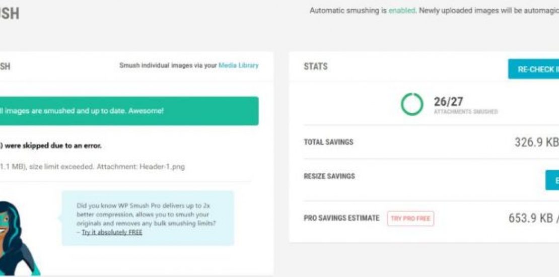Screen dimensions: 559x277
Task: Click the Header-1.png size limit error line
Action: coord(93,166)
